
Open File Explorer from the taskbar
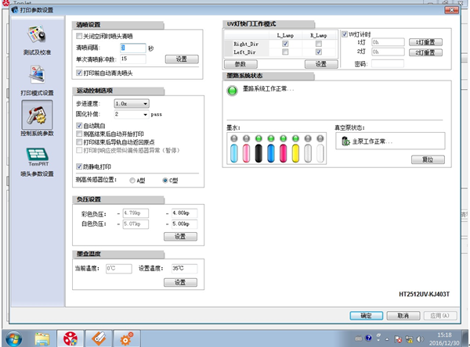coord(43,338)
